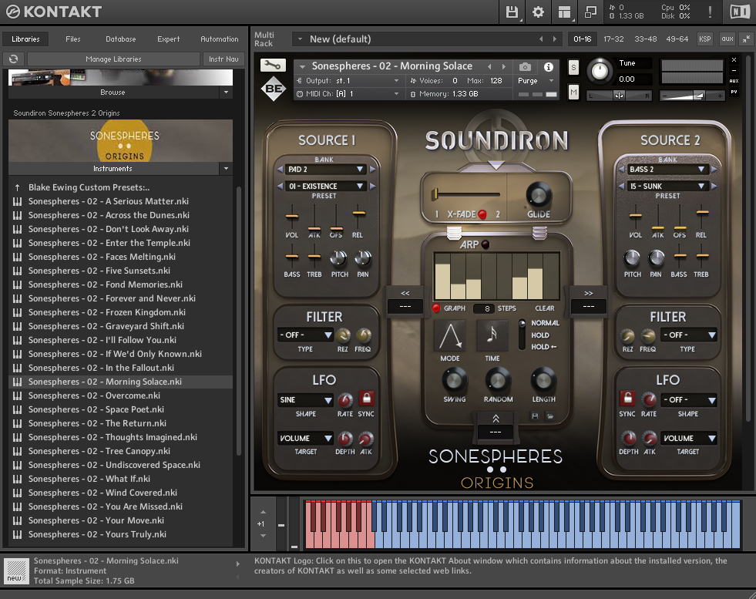
Task: Open Source 1 LFO VOLUME target dropdown
Action: (x=305, y=439)
